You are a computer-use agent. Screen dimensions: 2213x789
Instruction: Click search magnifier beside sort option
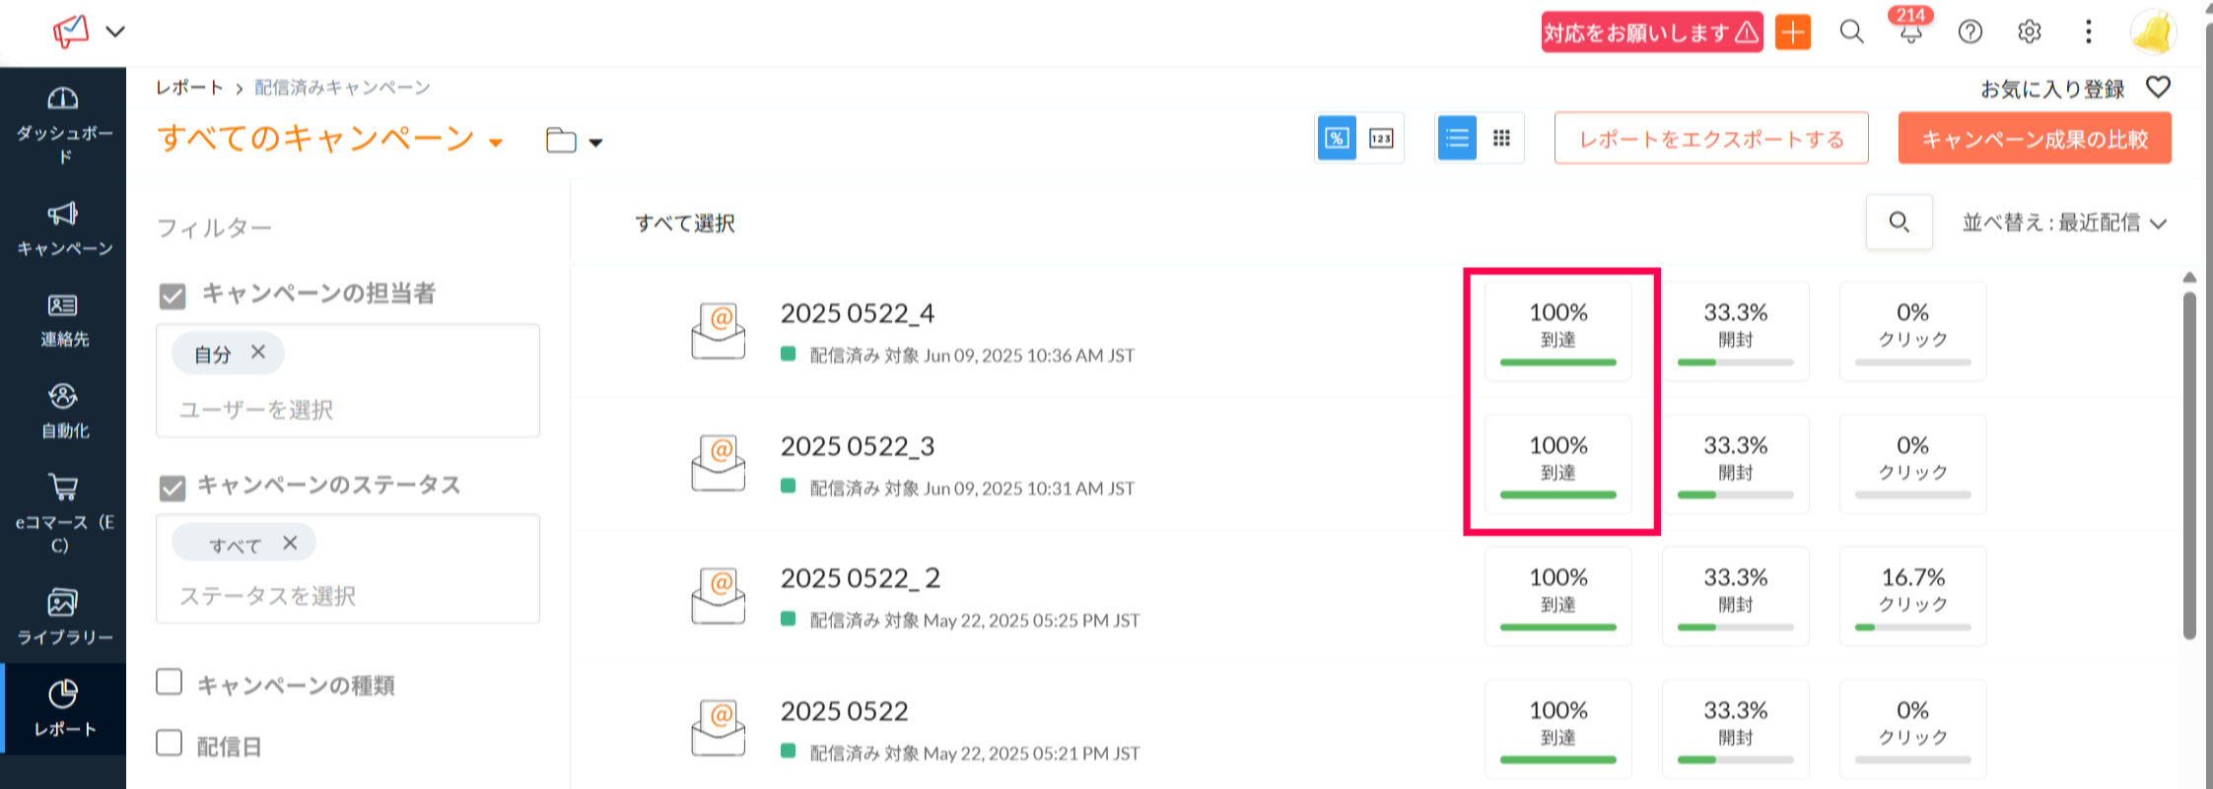click(x=1899, y=223)
